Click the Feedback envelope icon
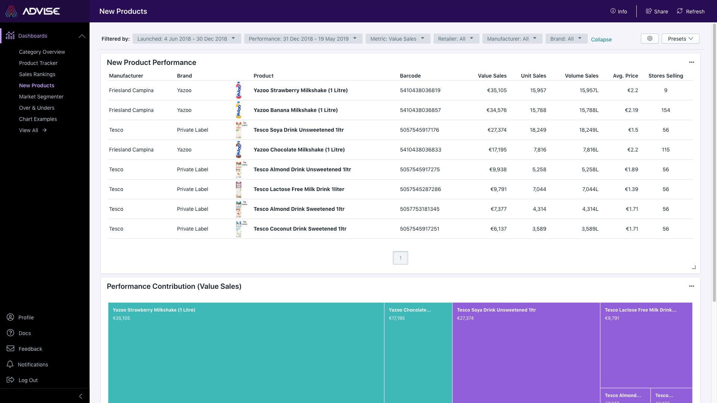Screen dimensions: 717x403 click(x=10, y=349)
